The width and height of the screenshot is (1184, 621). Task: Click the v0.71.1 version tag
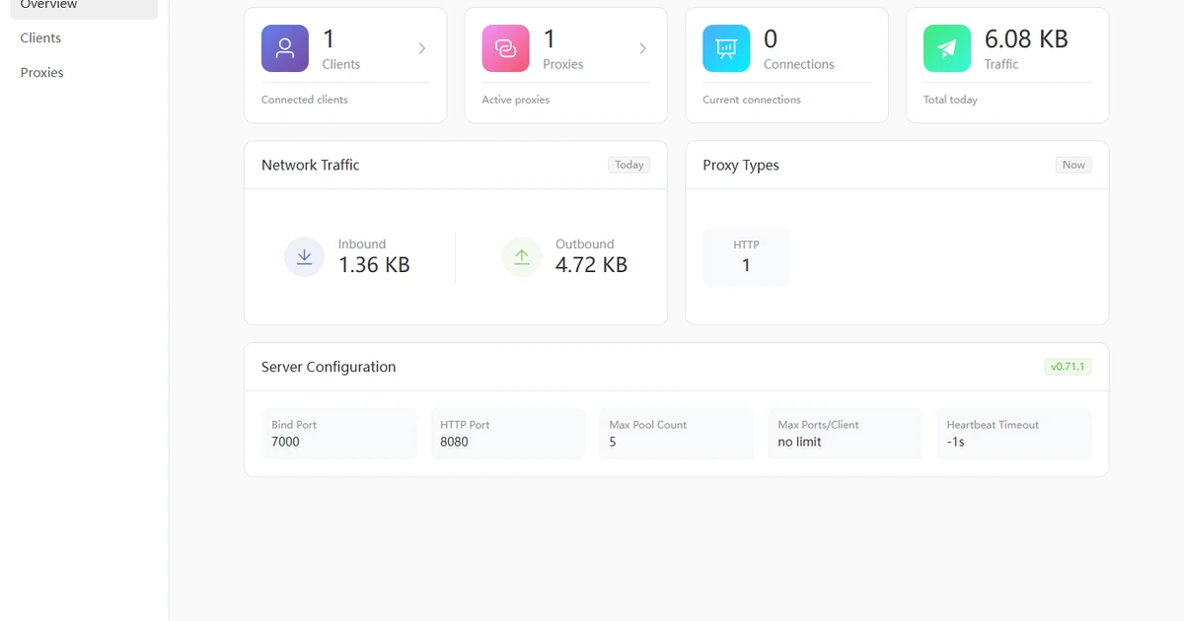[1068, 367]
